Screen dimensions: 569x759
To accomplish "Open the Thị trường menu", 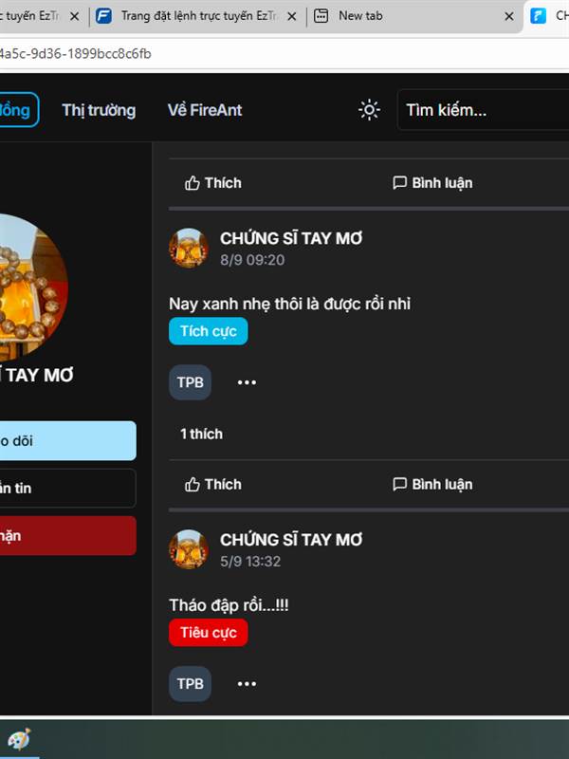I will tap(99, 110).
